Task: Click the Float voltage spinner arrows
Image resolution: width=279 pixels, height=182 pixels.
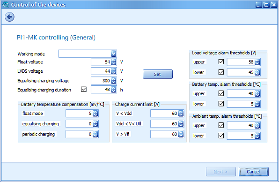Action: tap(114, 62)
